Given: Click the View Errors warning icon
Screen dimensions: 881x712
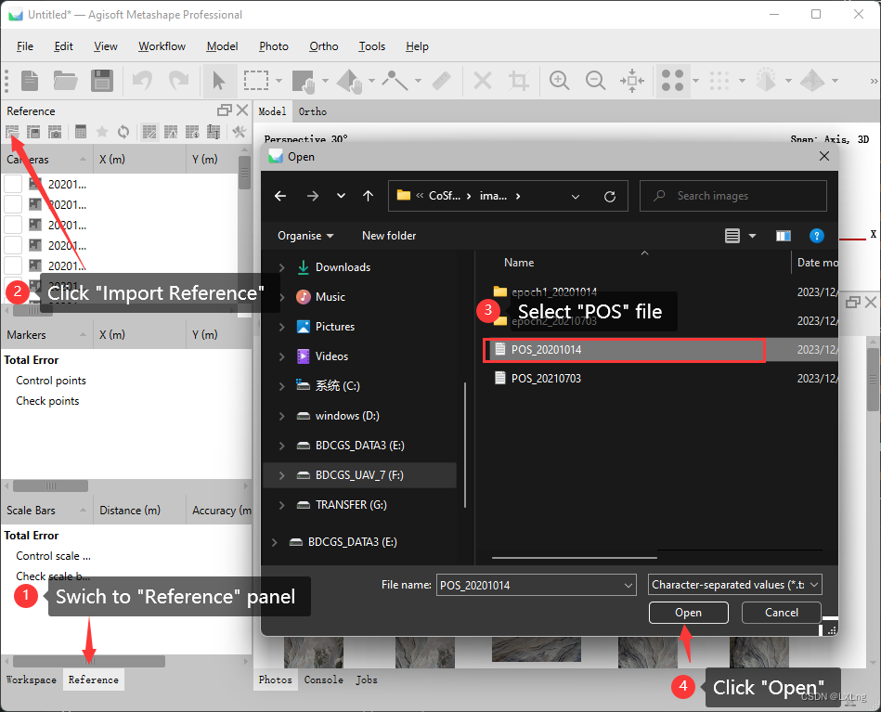Looking at the screenshot, I should pyautogui.click(x=171, y=132).
